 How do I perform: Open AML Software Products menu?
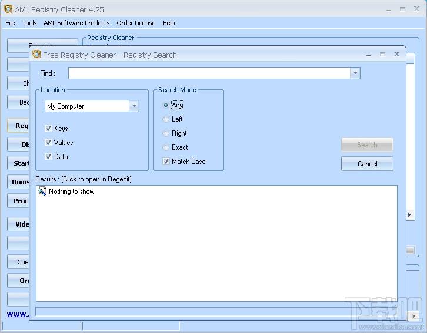[x=76, y=23]
